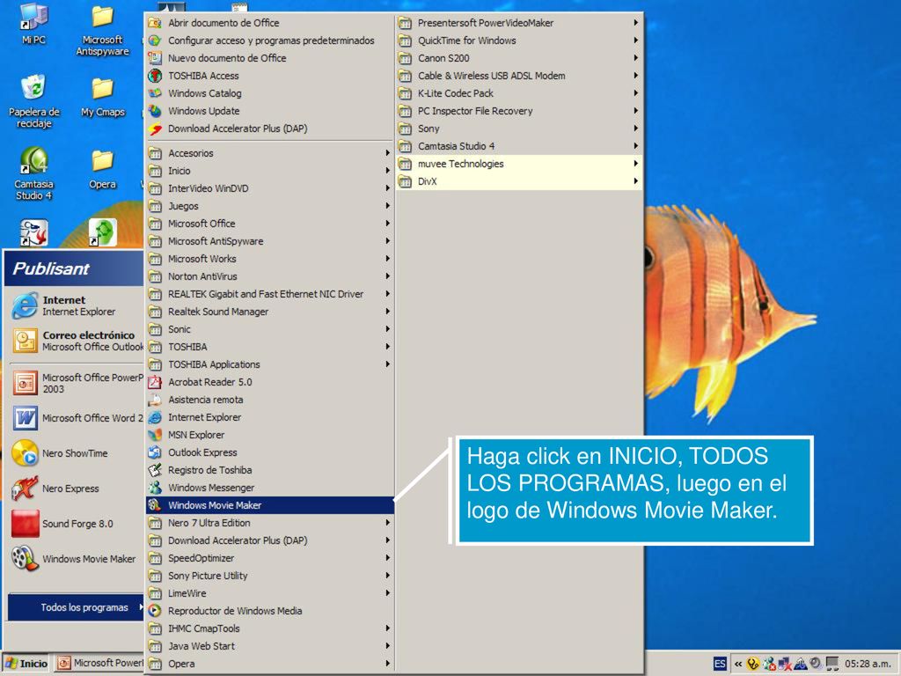Open SpeedOptimizer program folder
Image resolution: width=901 pixels, height=676 pixels.
point(269,558)
